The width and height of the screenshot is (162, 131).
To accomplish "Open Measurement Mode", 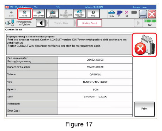I will coord(66,14).
